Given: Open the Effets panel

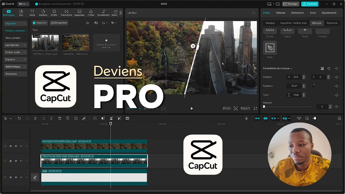Looking at the screenshot, I should pos(54,13).
